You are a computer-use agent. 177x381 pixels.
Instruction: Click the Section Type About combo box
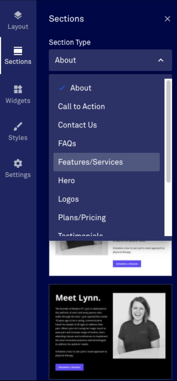tap(110, 60)
